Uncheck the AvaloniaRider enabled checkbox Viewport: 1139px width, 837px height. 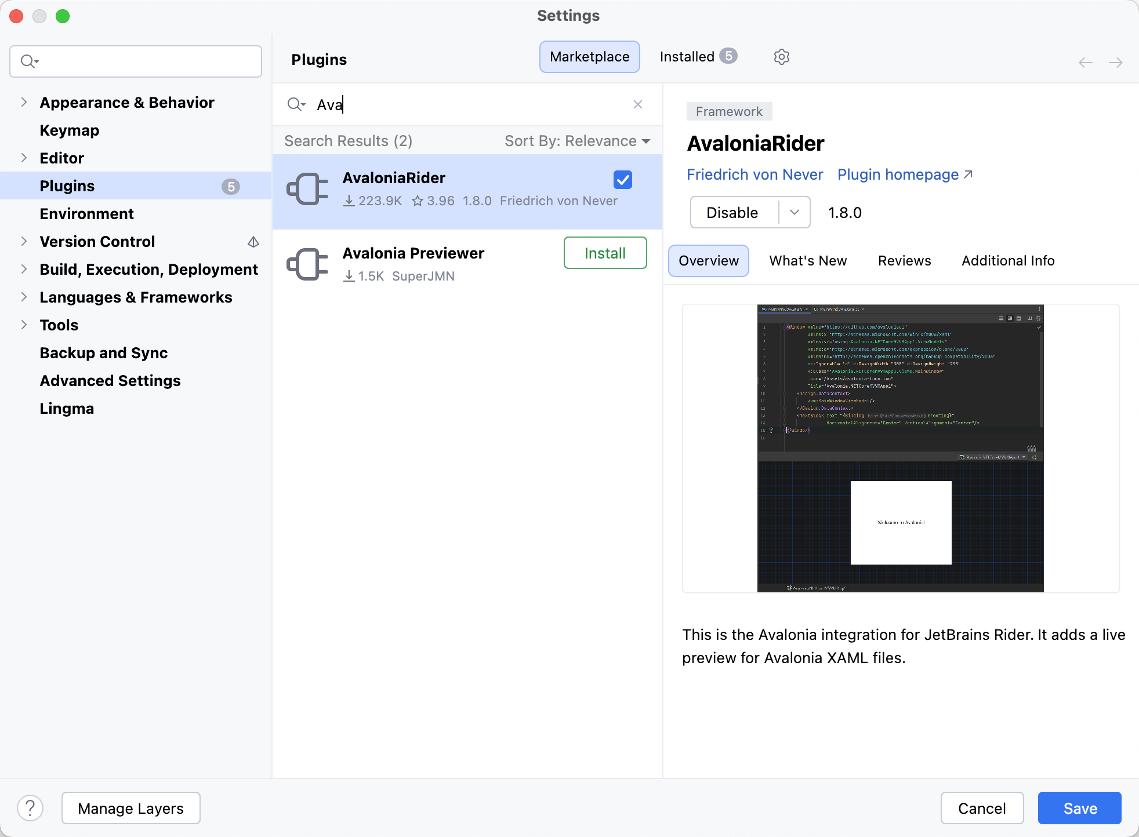622,180
